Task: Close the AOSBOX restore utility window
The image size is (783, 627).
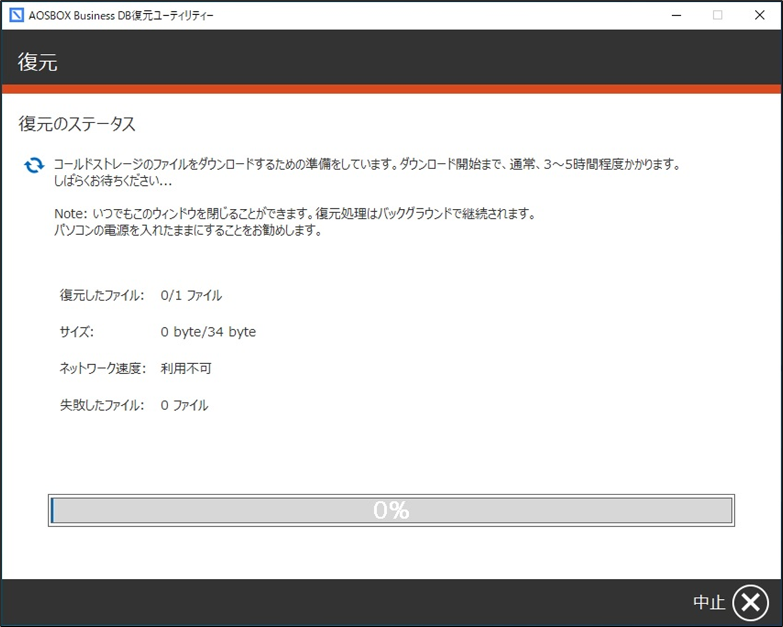Action: pos(760,15)
